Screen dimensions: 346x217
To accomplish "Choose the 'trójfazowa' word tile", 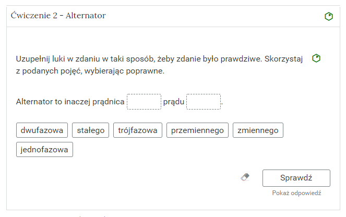I will 138,130.
